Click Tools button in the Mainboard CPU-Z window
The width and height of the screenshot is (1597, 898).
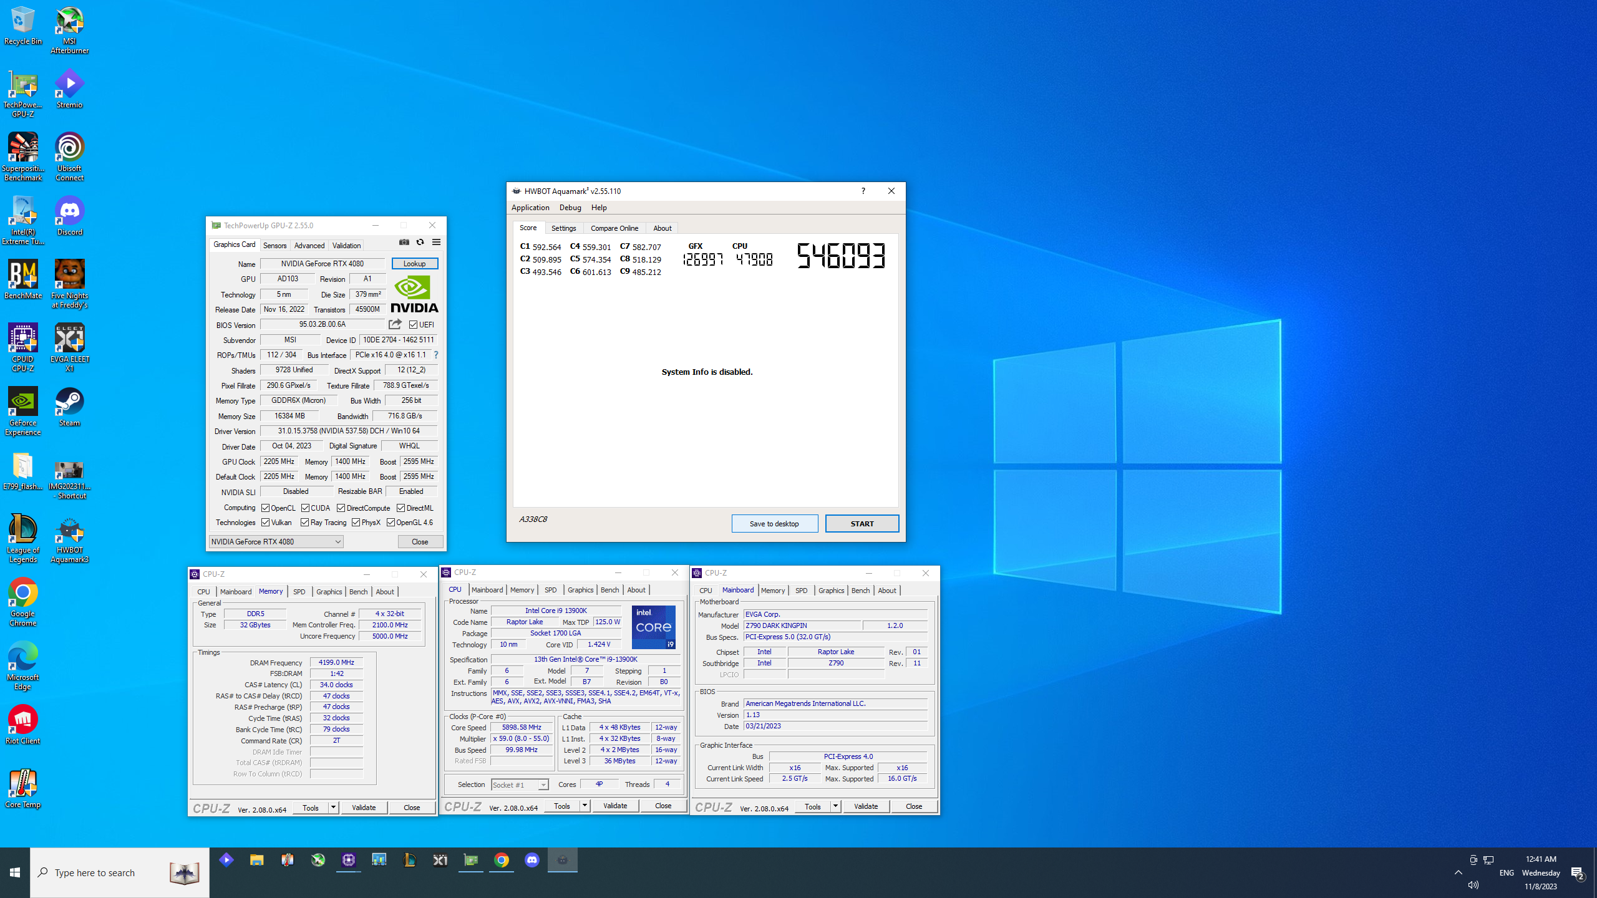pos(813,806)
